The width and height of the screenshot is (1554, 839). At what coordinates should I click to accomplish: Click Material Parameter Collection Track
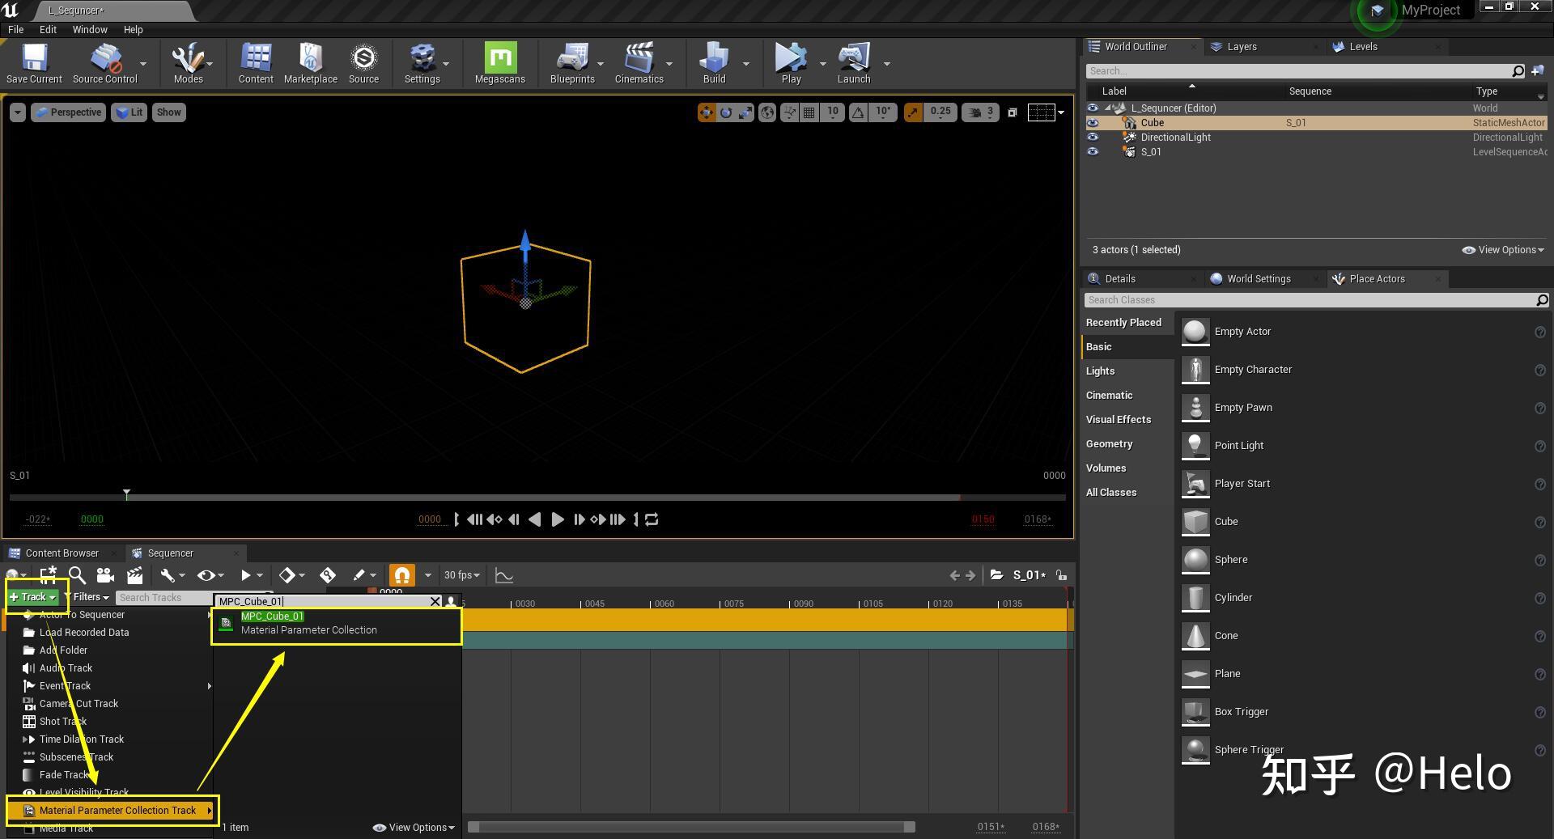[x=117, y=810]
